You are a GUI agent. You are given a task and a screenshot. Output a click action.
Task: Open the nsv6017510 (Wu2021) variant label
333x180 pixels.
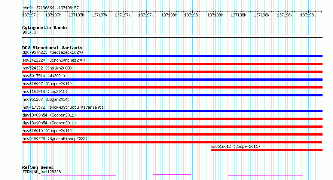44,76
